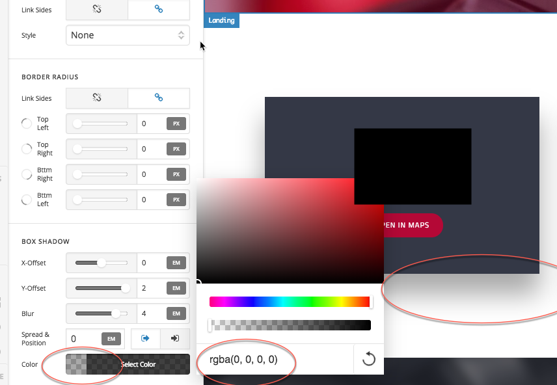Click the Y-Offset slider handle
Viewport: 557px width, 385px height.
tap(126, 288)
